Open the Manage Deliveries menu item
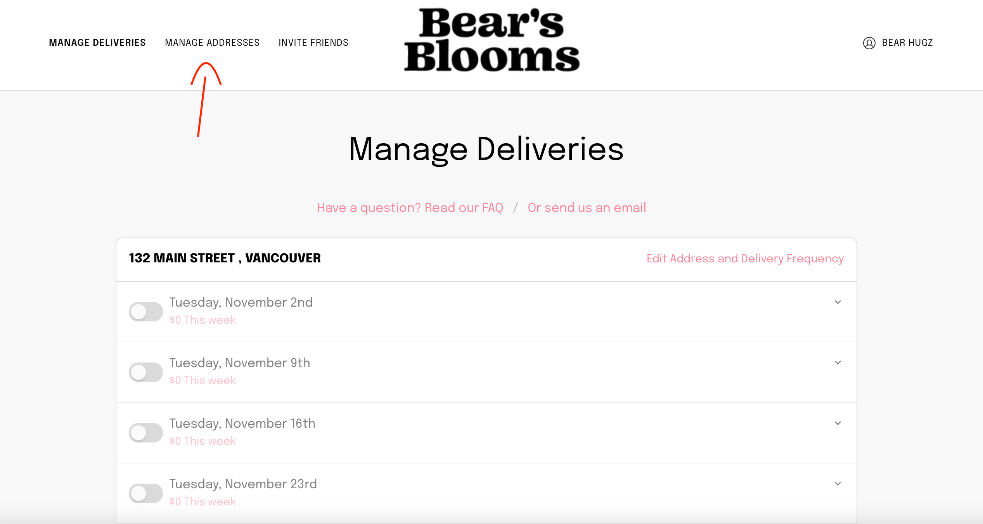Screen dimensions: 983x524 97,43
